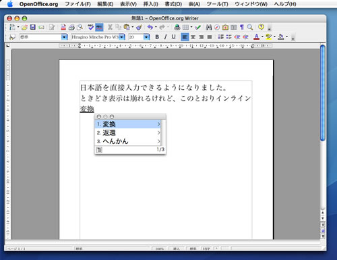Open the font size 20 dropdown
Image resolution: width=337 pixels, height=260 pixels.
pyautogui.click(x=146, y=37)
